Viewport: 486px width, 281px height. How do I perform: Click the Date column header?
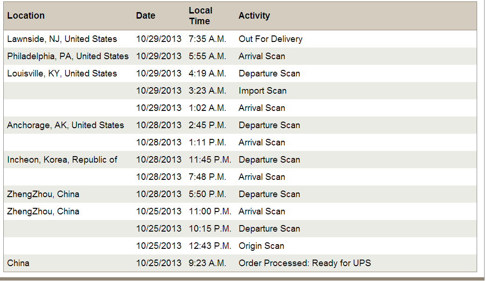click(x=146, y=15)
